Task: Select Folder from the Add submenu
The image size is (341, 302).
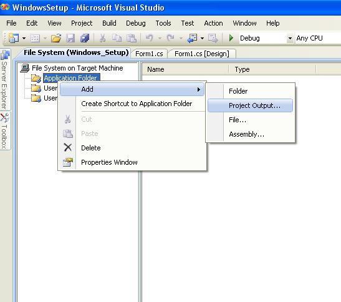Action: (250, 91)
